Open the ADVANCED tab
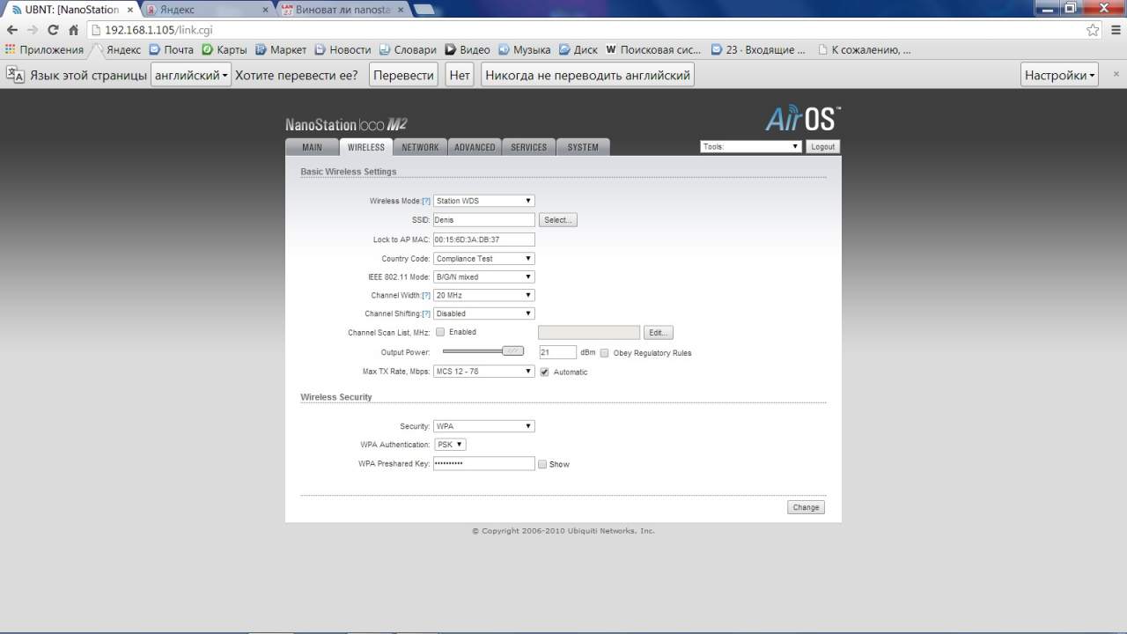This screenshot has width=1127, height=634. (x=475, y=147)
